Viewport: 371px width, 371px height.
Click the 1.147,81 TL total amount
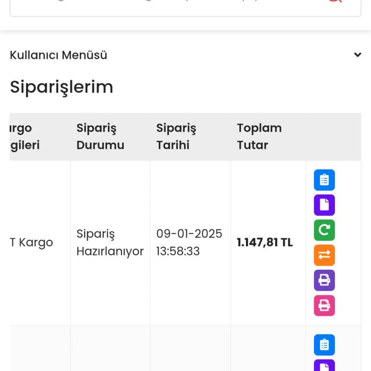[265, 243]
